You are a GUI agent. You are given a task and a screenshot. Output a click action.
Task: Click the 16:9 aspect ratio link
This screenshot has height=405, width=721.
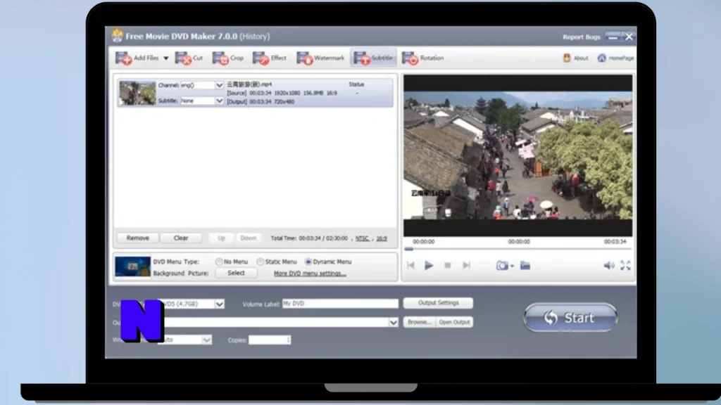click(382, 238)
